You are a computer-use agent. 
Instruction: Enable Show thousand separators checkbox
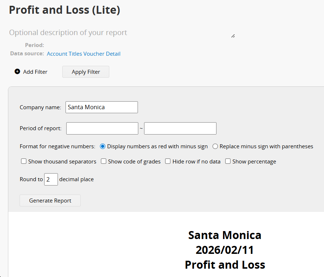[24, 162]
